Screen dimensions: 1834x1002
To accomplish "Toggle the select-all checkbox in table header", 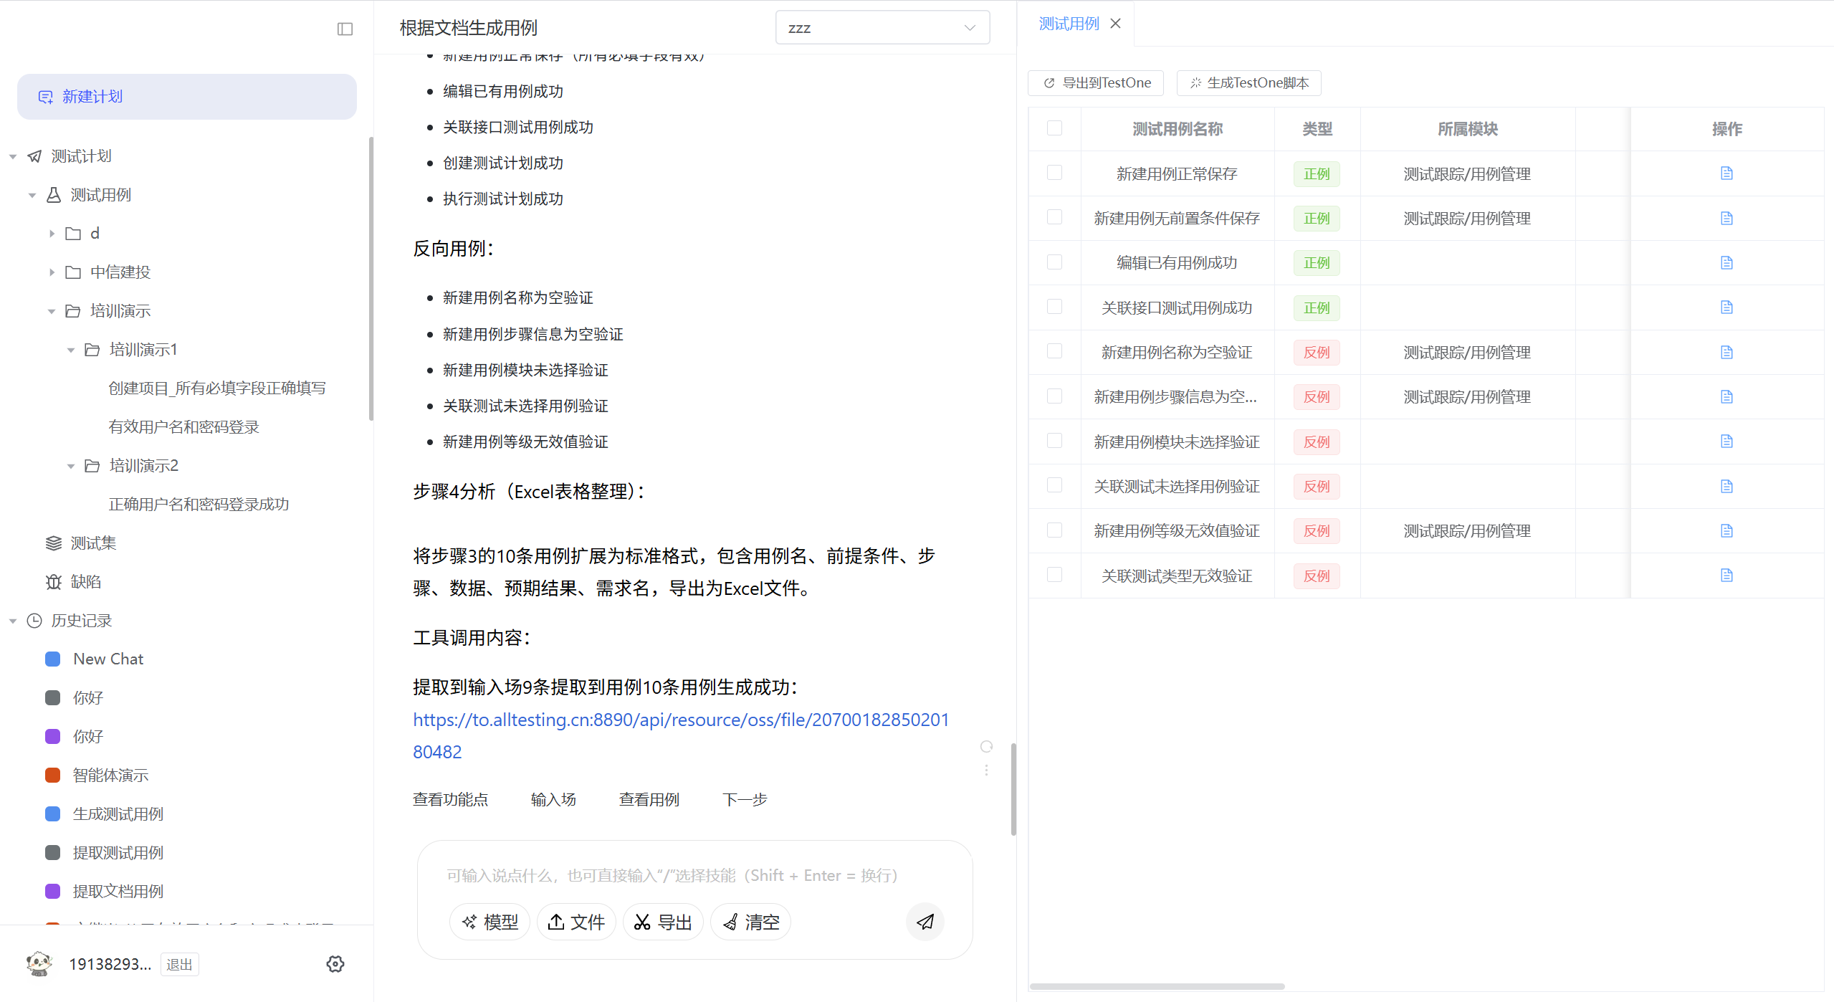I will [1054, 128].
